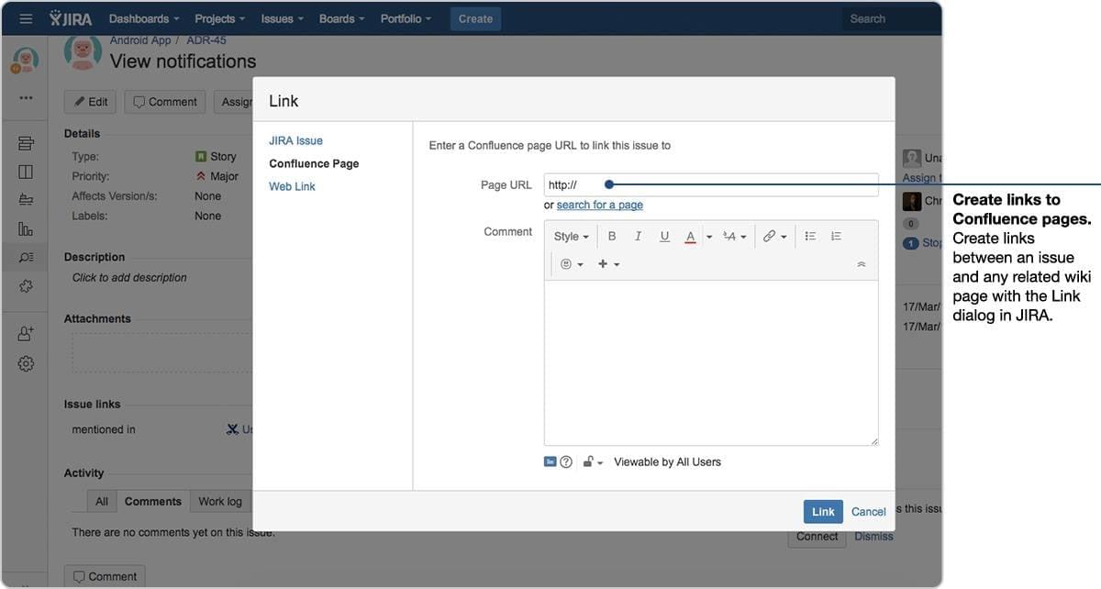
Task: Select Web Link link type
Action: [x=292, y=186]
